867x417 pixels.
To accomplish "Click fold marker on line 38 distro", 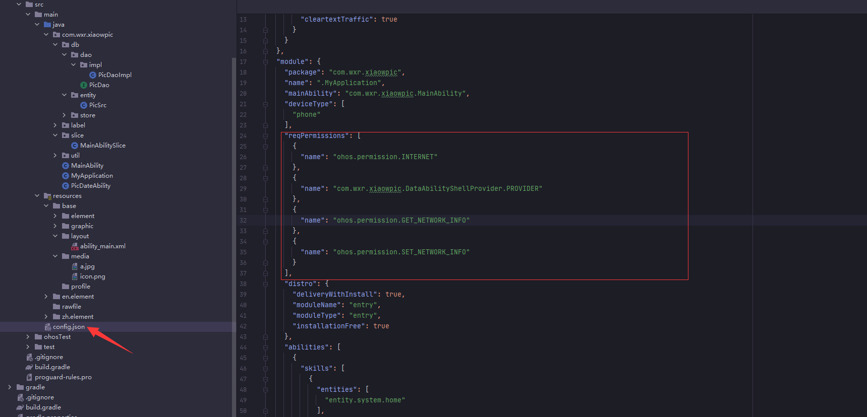I will (265, 284).
